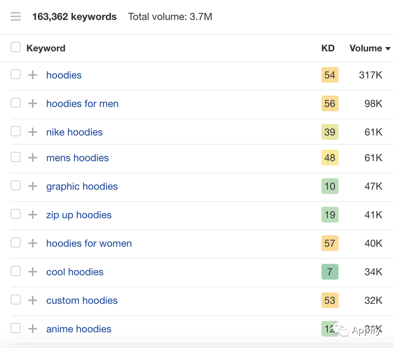
Task: Check the box for mens hoodies
Action: point(15,157)
